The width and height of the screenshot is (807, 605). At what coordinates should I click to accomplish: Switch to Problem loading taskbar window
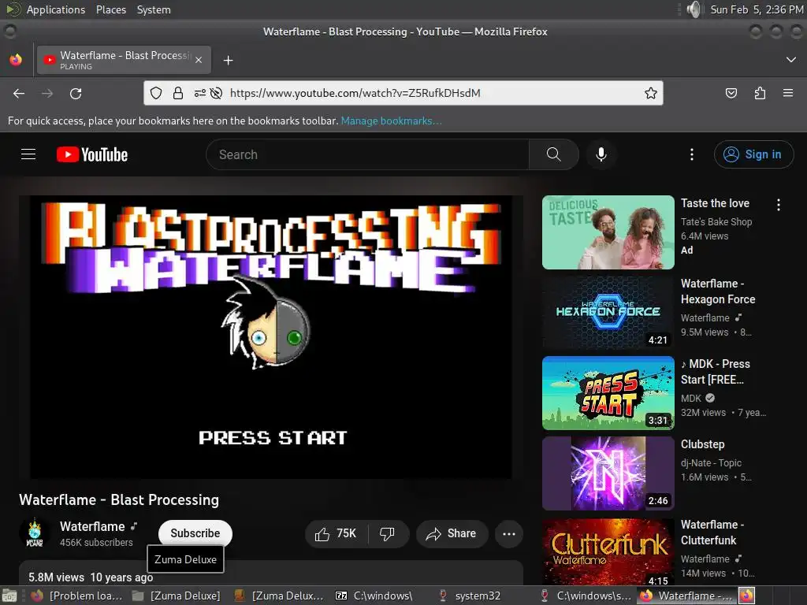coord(77,596)
